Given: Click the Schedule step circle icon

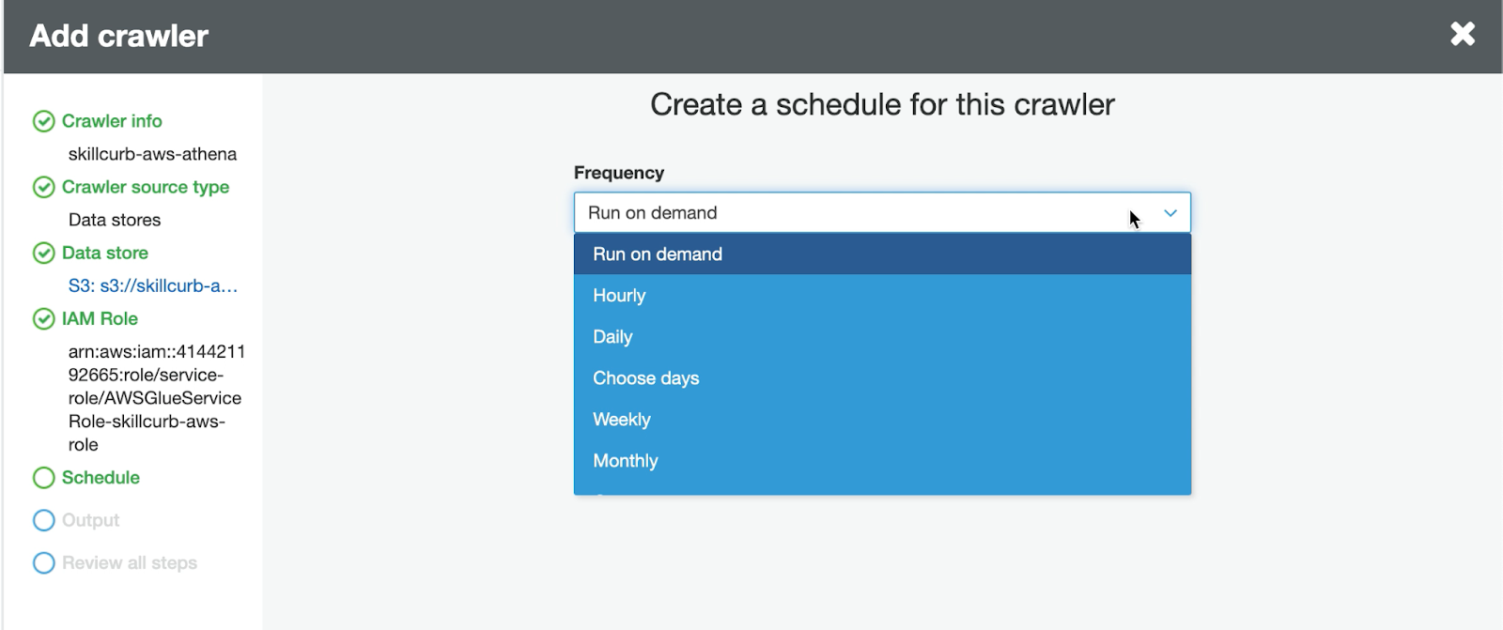Looking at the screenshot, I should pyautogui.click(x=43, y=478).
